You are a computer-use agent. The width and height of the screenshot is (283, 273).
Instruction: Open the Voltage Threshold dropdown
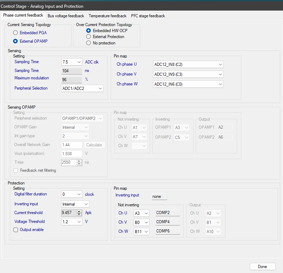pyautogui.click(x=72, y=222)
